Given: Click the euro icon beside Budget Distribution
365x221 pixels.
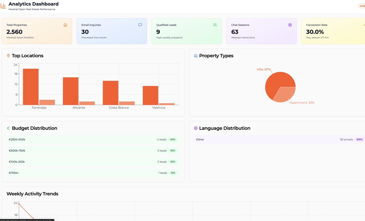Looking at the screenshot, I should (x=8, y=128).
